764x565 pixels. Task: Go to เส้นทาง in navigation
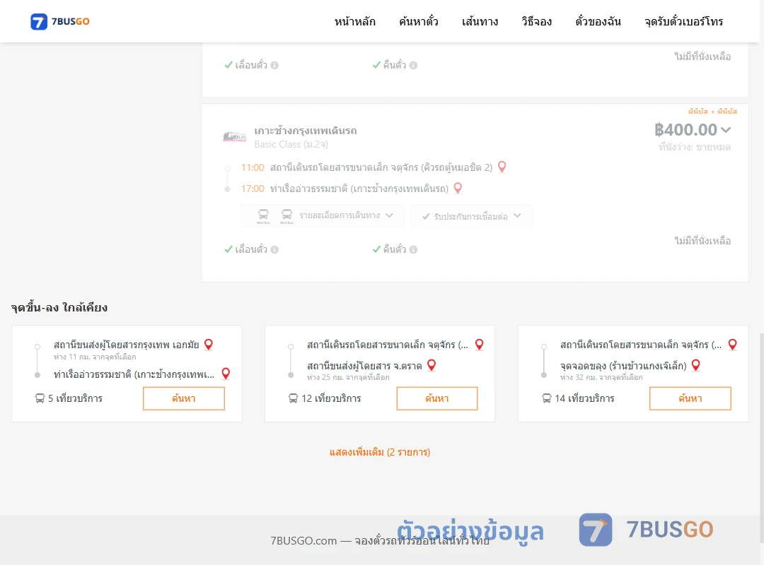click(480, 21)
